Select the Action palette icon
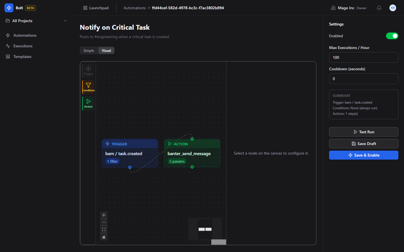Image resolution: width=404 pixels, height=252 pixels. click(x=88, y=103)
